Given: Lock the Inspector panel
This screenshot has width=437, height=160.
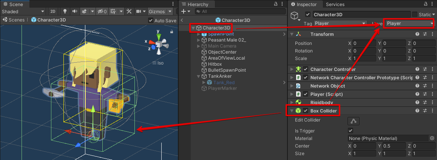Looking at the screenshot, I should 426,4.
